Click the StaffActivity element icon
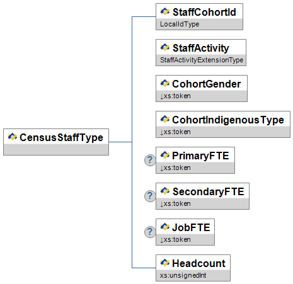 click(165, 47)
